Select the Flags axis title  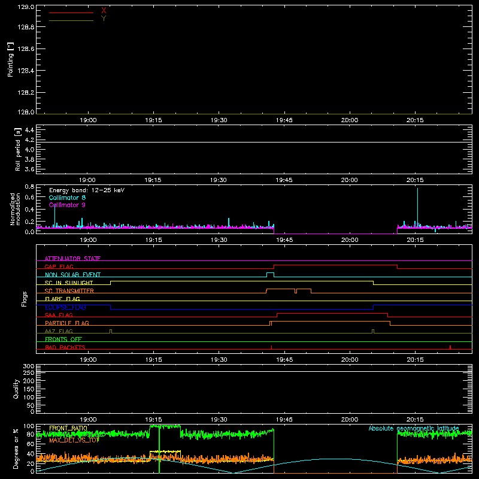tap(24, 299)
